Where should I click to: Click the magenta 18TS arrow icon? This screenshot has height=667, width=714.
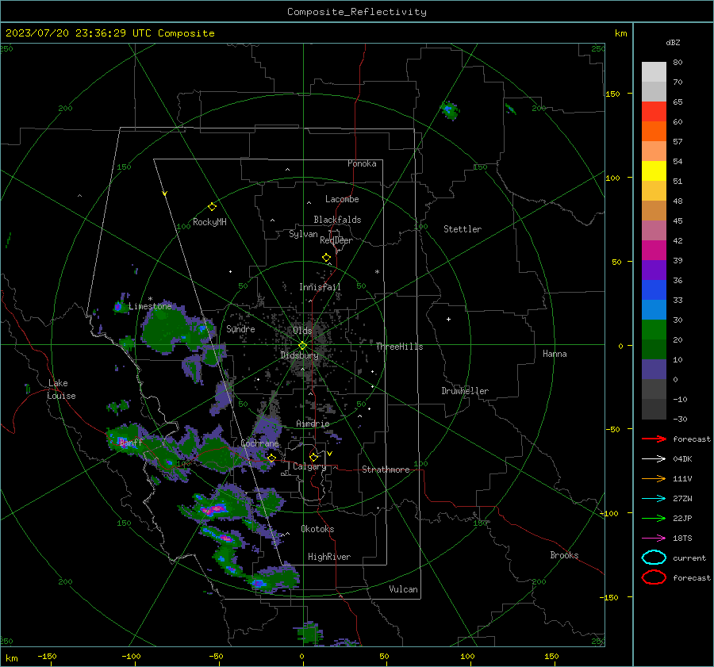(x=654, y=539)
